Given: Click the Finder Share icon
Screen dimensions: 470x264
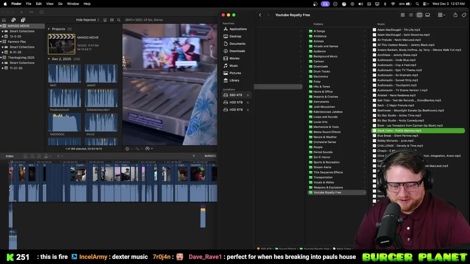Looking at the screenshot, I should [x=455, y=15].
